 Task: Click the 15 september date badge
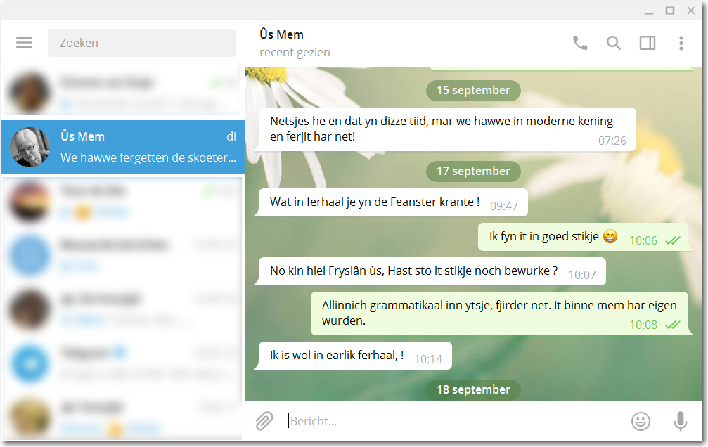pos(473,90)
